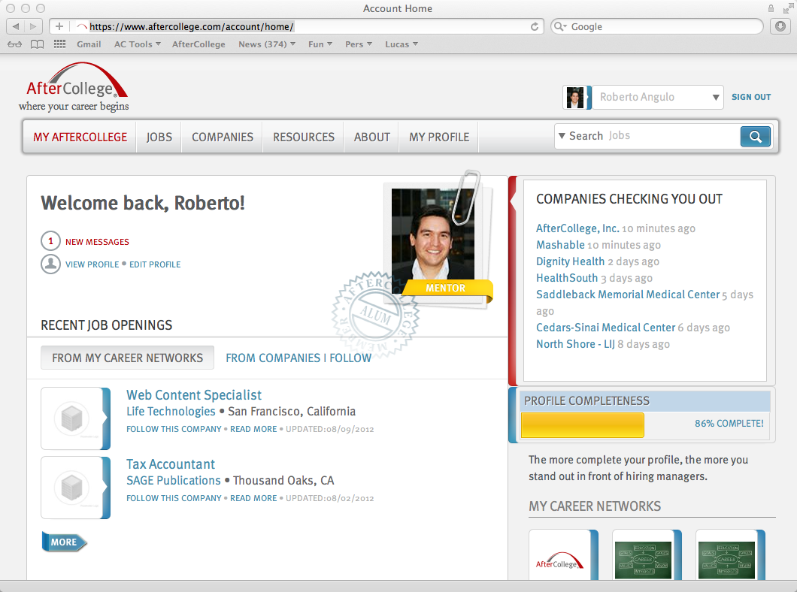
Task: Open Cedars-Sinai Medical Center link
Action: (x=605, y=328)
